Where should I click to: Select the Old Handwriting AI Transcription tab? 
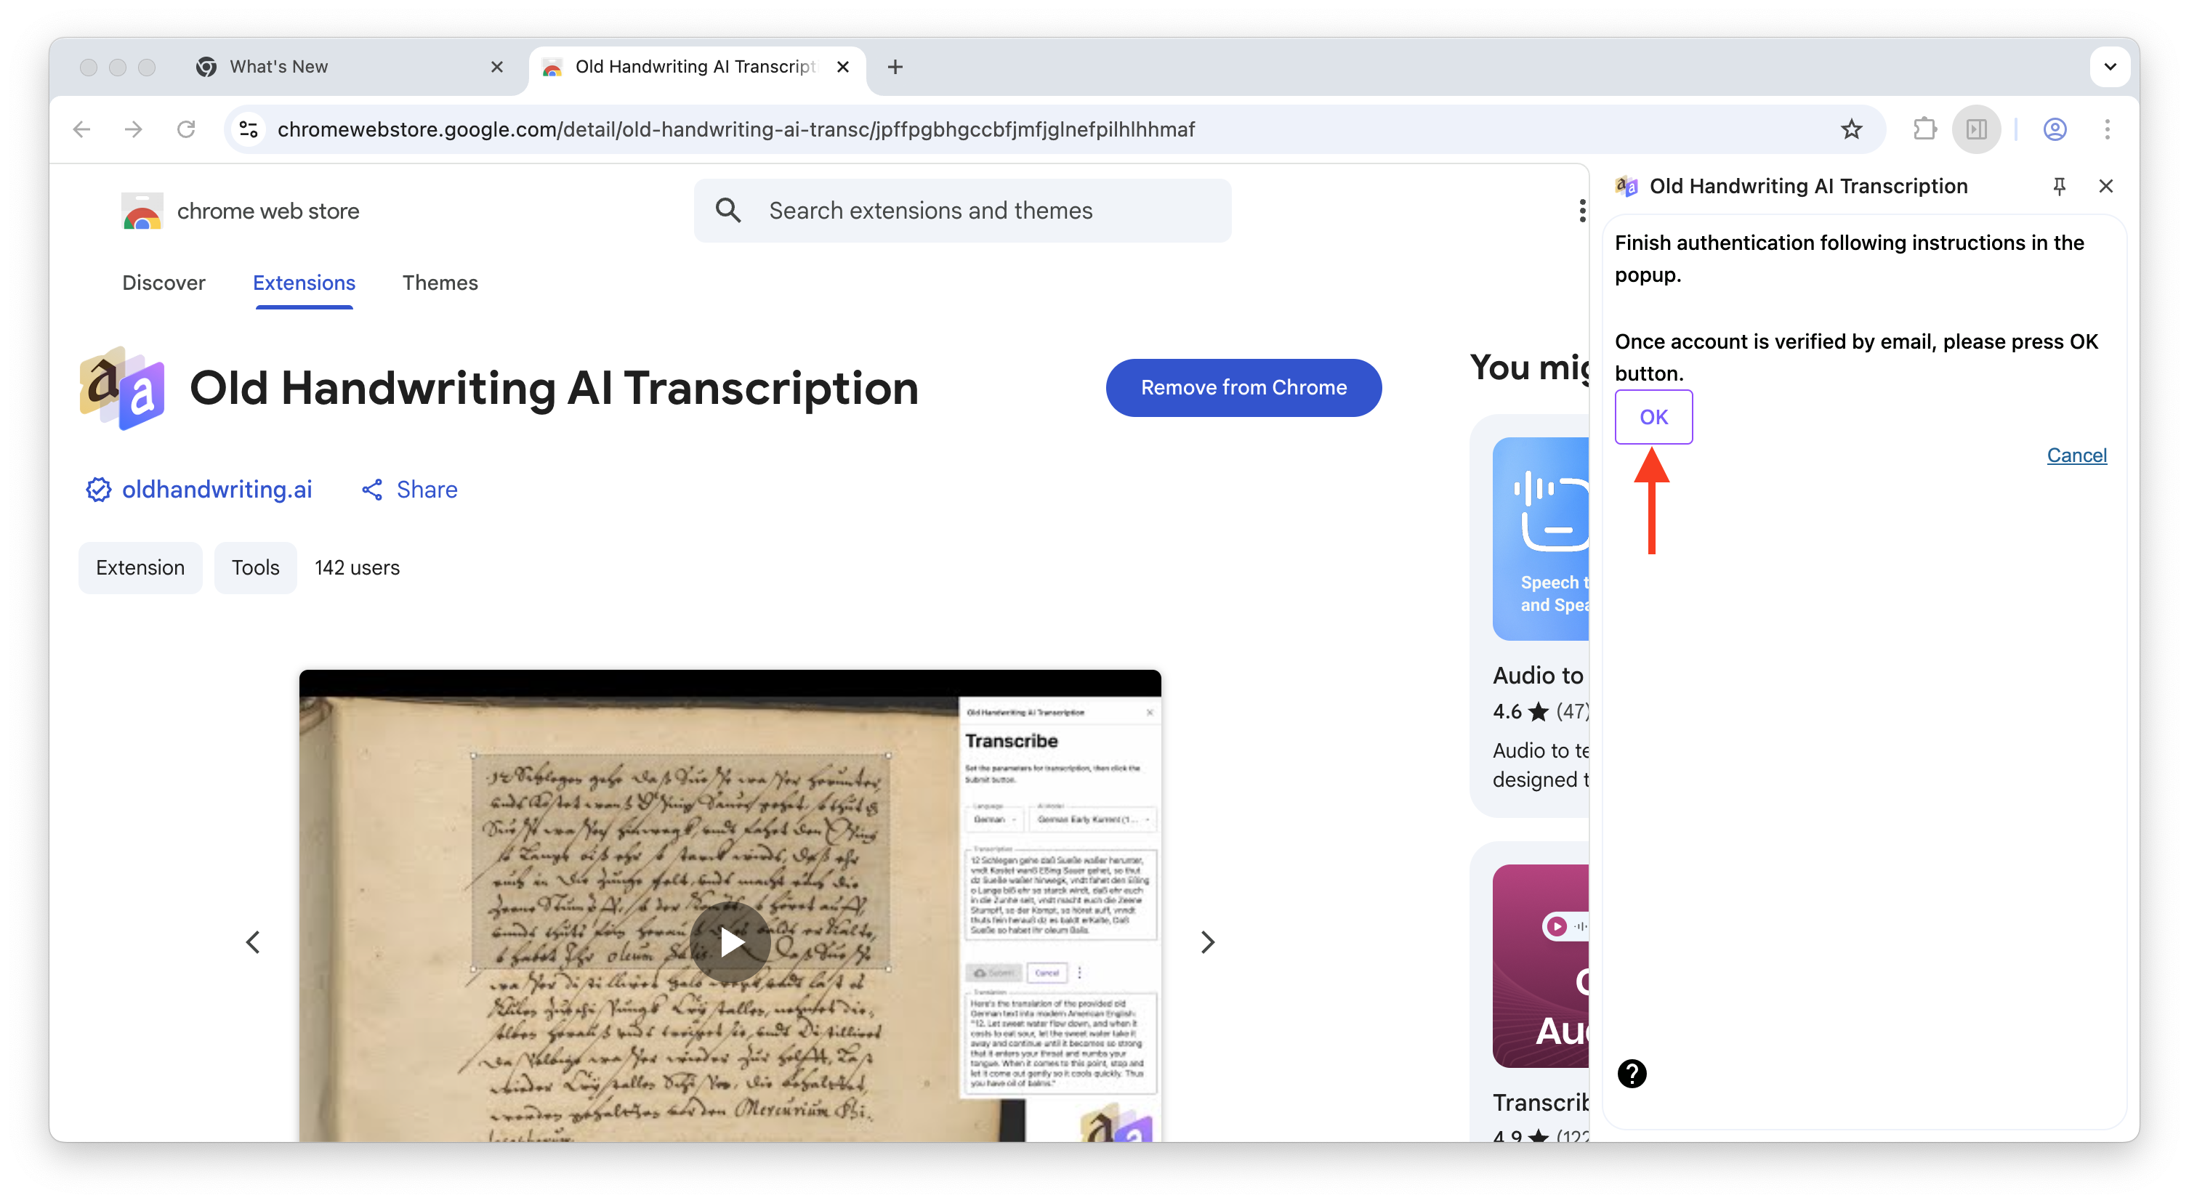click(697, 66)
